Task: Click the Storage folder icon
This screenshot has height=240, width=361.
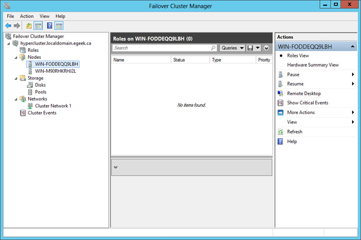Action: [x=23, y=78]
